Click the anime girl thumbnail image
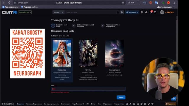The image size is (189, 106). 62,54
